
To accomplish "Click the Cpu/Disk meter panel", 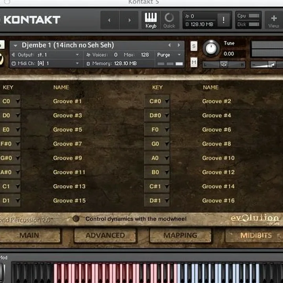I will (248, 20).
